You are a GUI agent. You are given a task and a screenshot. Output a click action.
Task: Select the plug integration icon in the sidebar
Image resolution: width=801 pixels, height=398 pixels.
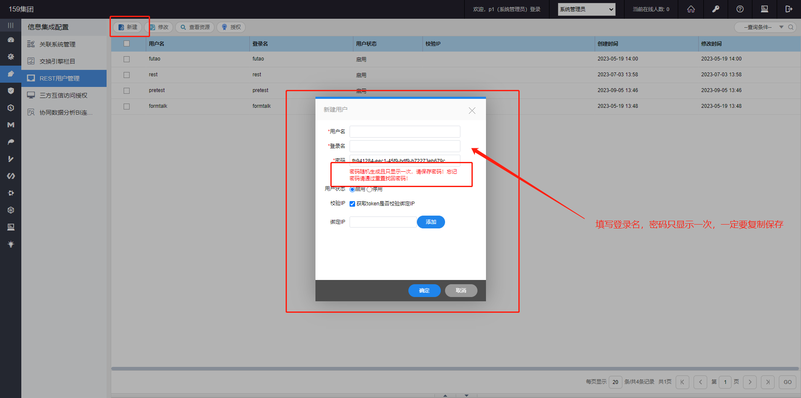(x=11, y=74)
